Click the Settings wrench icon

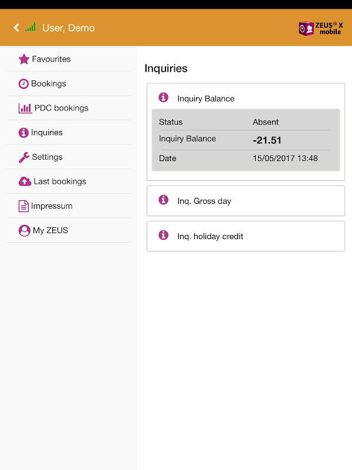coord(24,157)
